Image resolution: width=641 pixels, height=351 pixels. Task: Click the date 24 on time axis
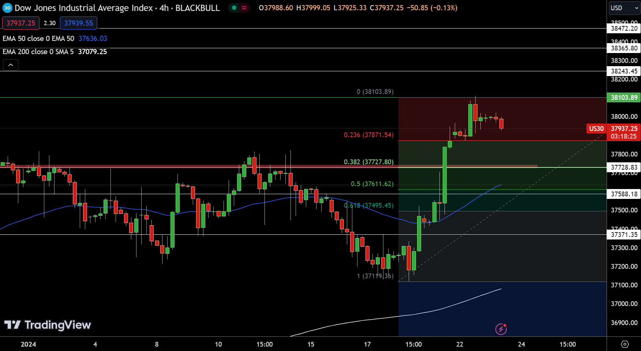tap(522, 344)
